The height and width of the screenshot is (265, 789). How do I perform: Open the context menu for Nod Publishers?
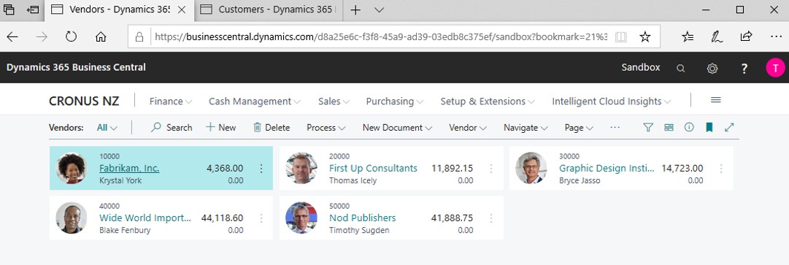pyautogui.click(x=490, y=218)
